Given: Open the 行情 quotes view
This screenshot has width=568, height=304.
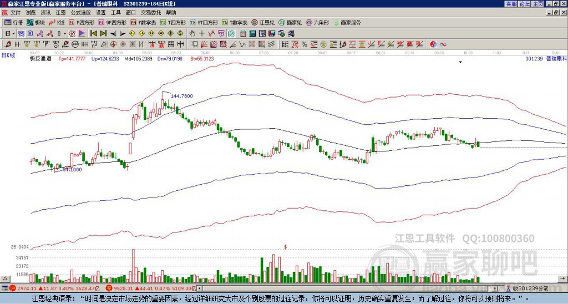Looking at the screenshot, I should (x=14, y=22).
